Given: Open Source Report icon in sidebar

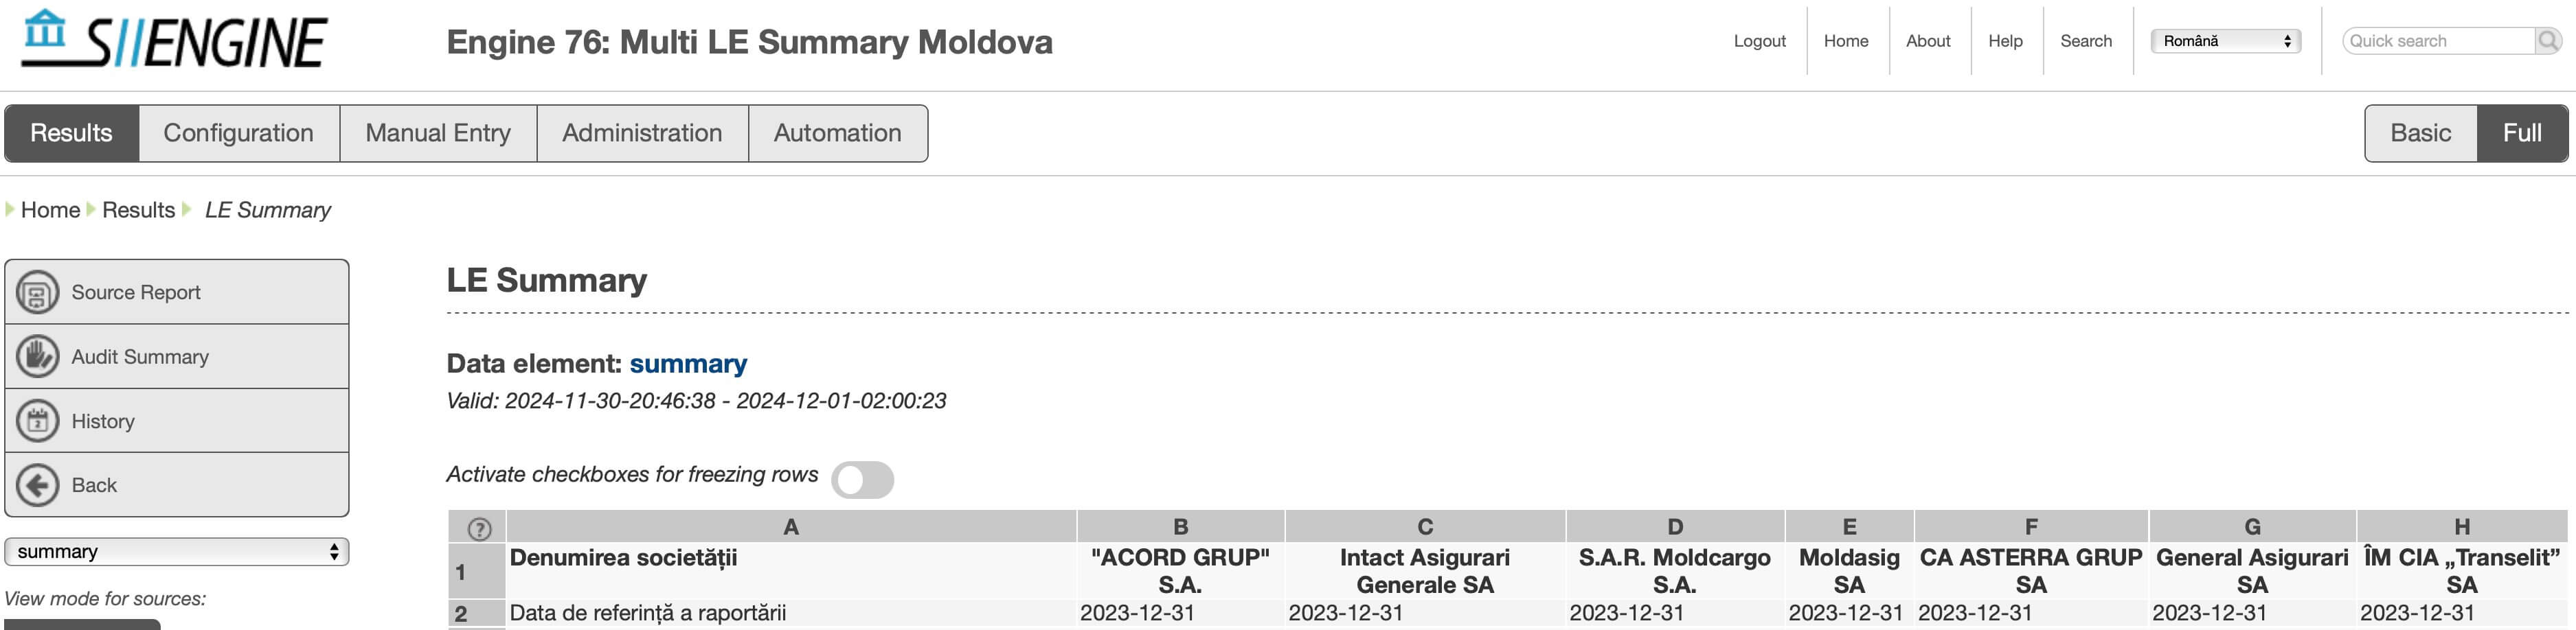Looking at the screenshot, I should (x=38, y=292).
